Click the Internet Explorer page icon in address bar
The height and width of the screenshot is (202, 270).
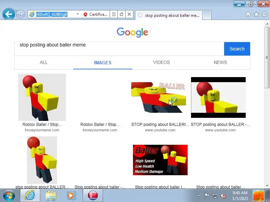click(32, 14)
